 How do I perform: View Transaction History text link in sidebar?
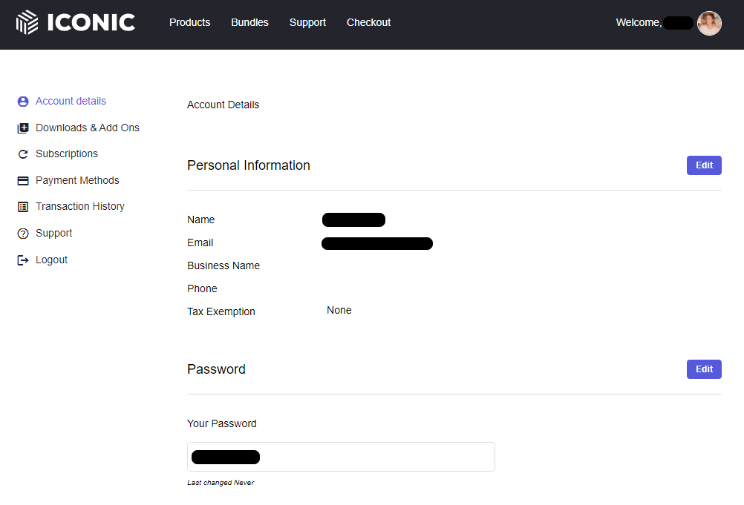(80, 206)
